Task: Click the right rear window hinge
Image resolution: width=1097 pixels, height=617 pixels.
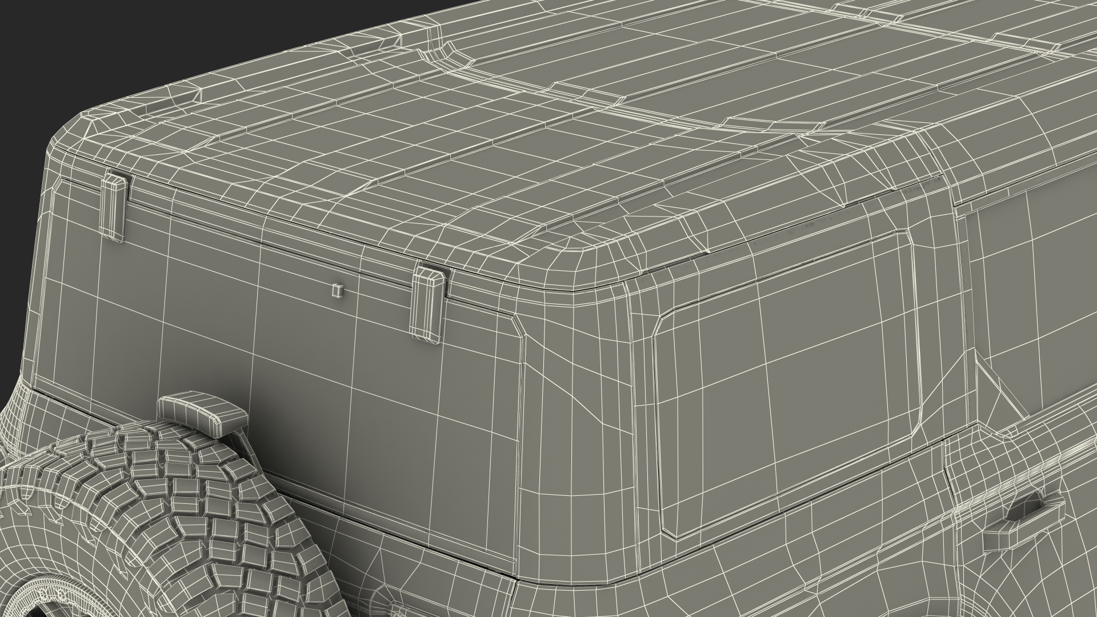Action: (x=429, y=306)
